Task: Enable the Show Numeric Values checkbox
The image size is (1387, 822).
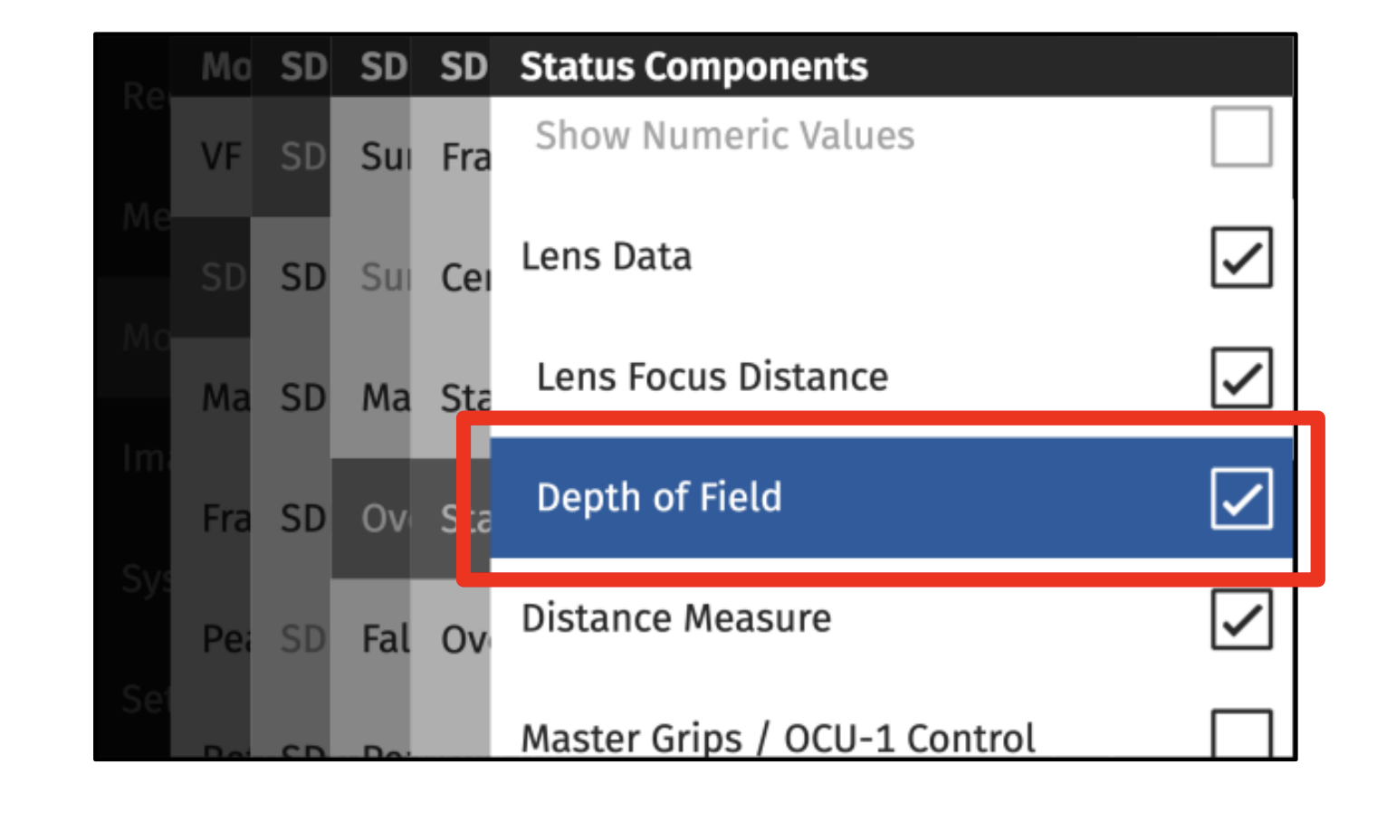Action: tap(1241, 137)
